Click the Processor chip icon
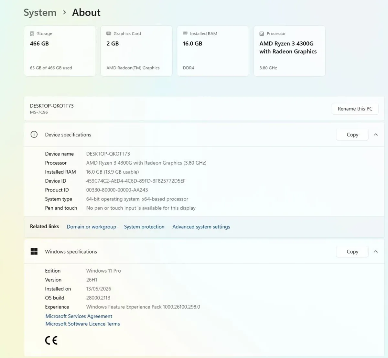Screen dimensions: 388x358 (262, 34)
